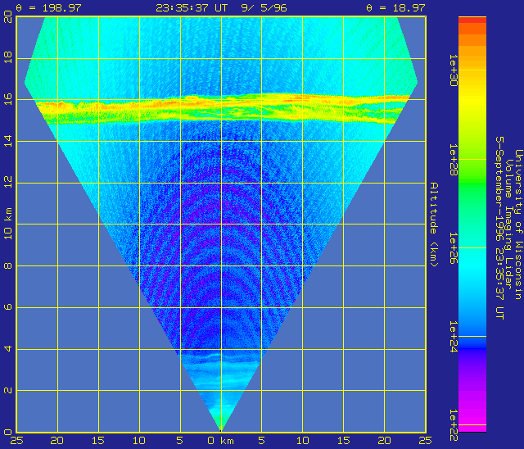Click the 0 km horizontal axis center label
The image size is (524, 449).
(x=220, y=441)
